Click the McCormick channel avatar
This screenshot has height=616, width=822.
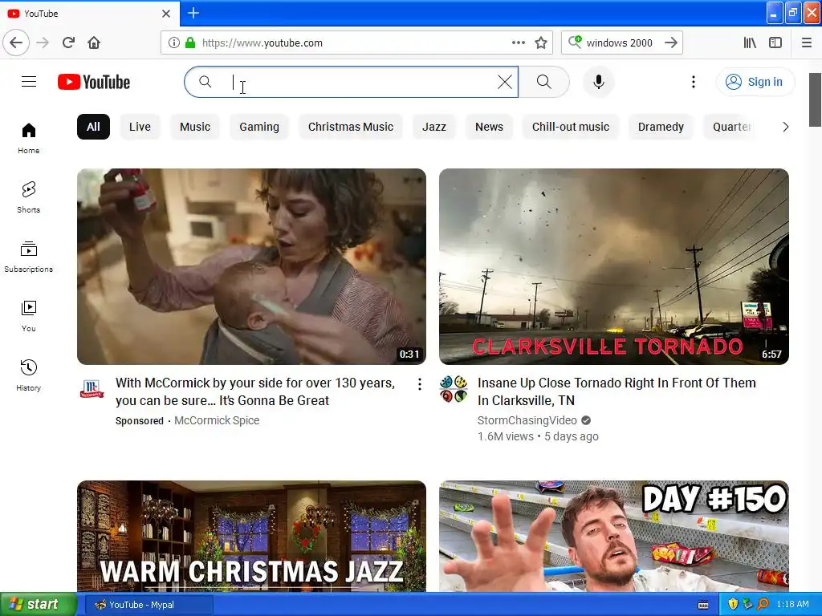pyautogui.click(x=92, y=389)
